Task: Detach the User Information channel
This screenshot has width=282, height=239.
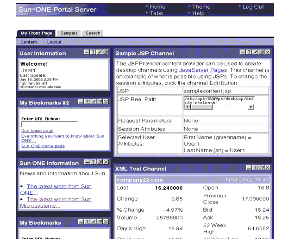Action: point(106,52)
